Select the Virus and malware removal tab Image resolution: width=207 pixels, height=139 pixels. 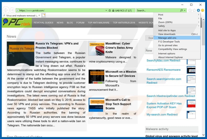coord(22,15)
